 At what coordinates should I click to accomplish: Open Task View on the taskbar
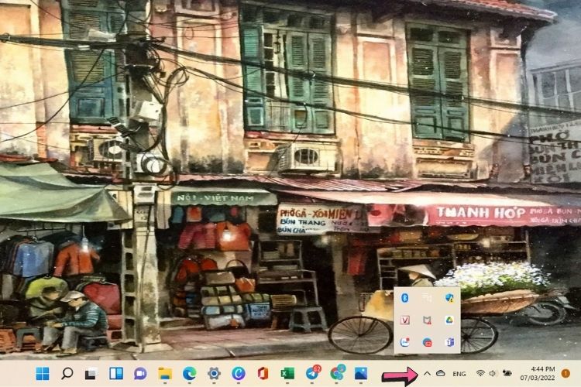(x=91, y=374)
